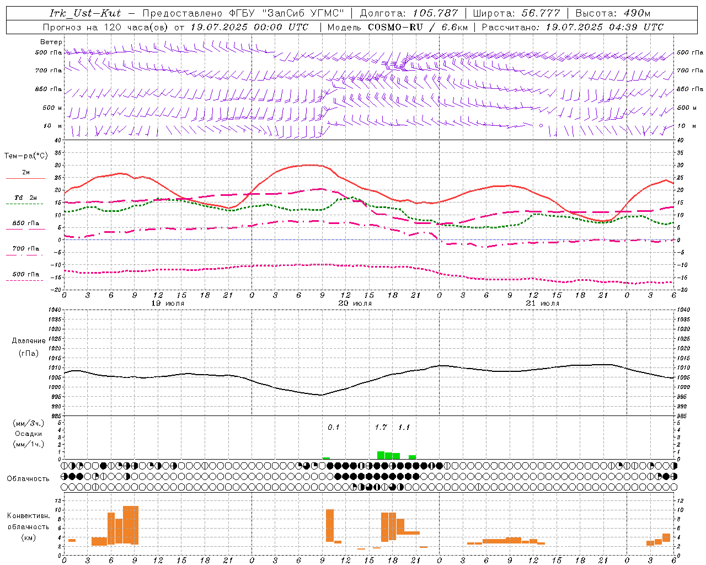Click the elevation value 490м
Screen dimensions: 706x565
[637, 13]
